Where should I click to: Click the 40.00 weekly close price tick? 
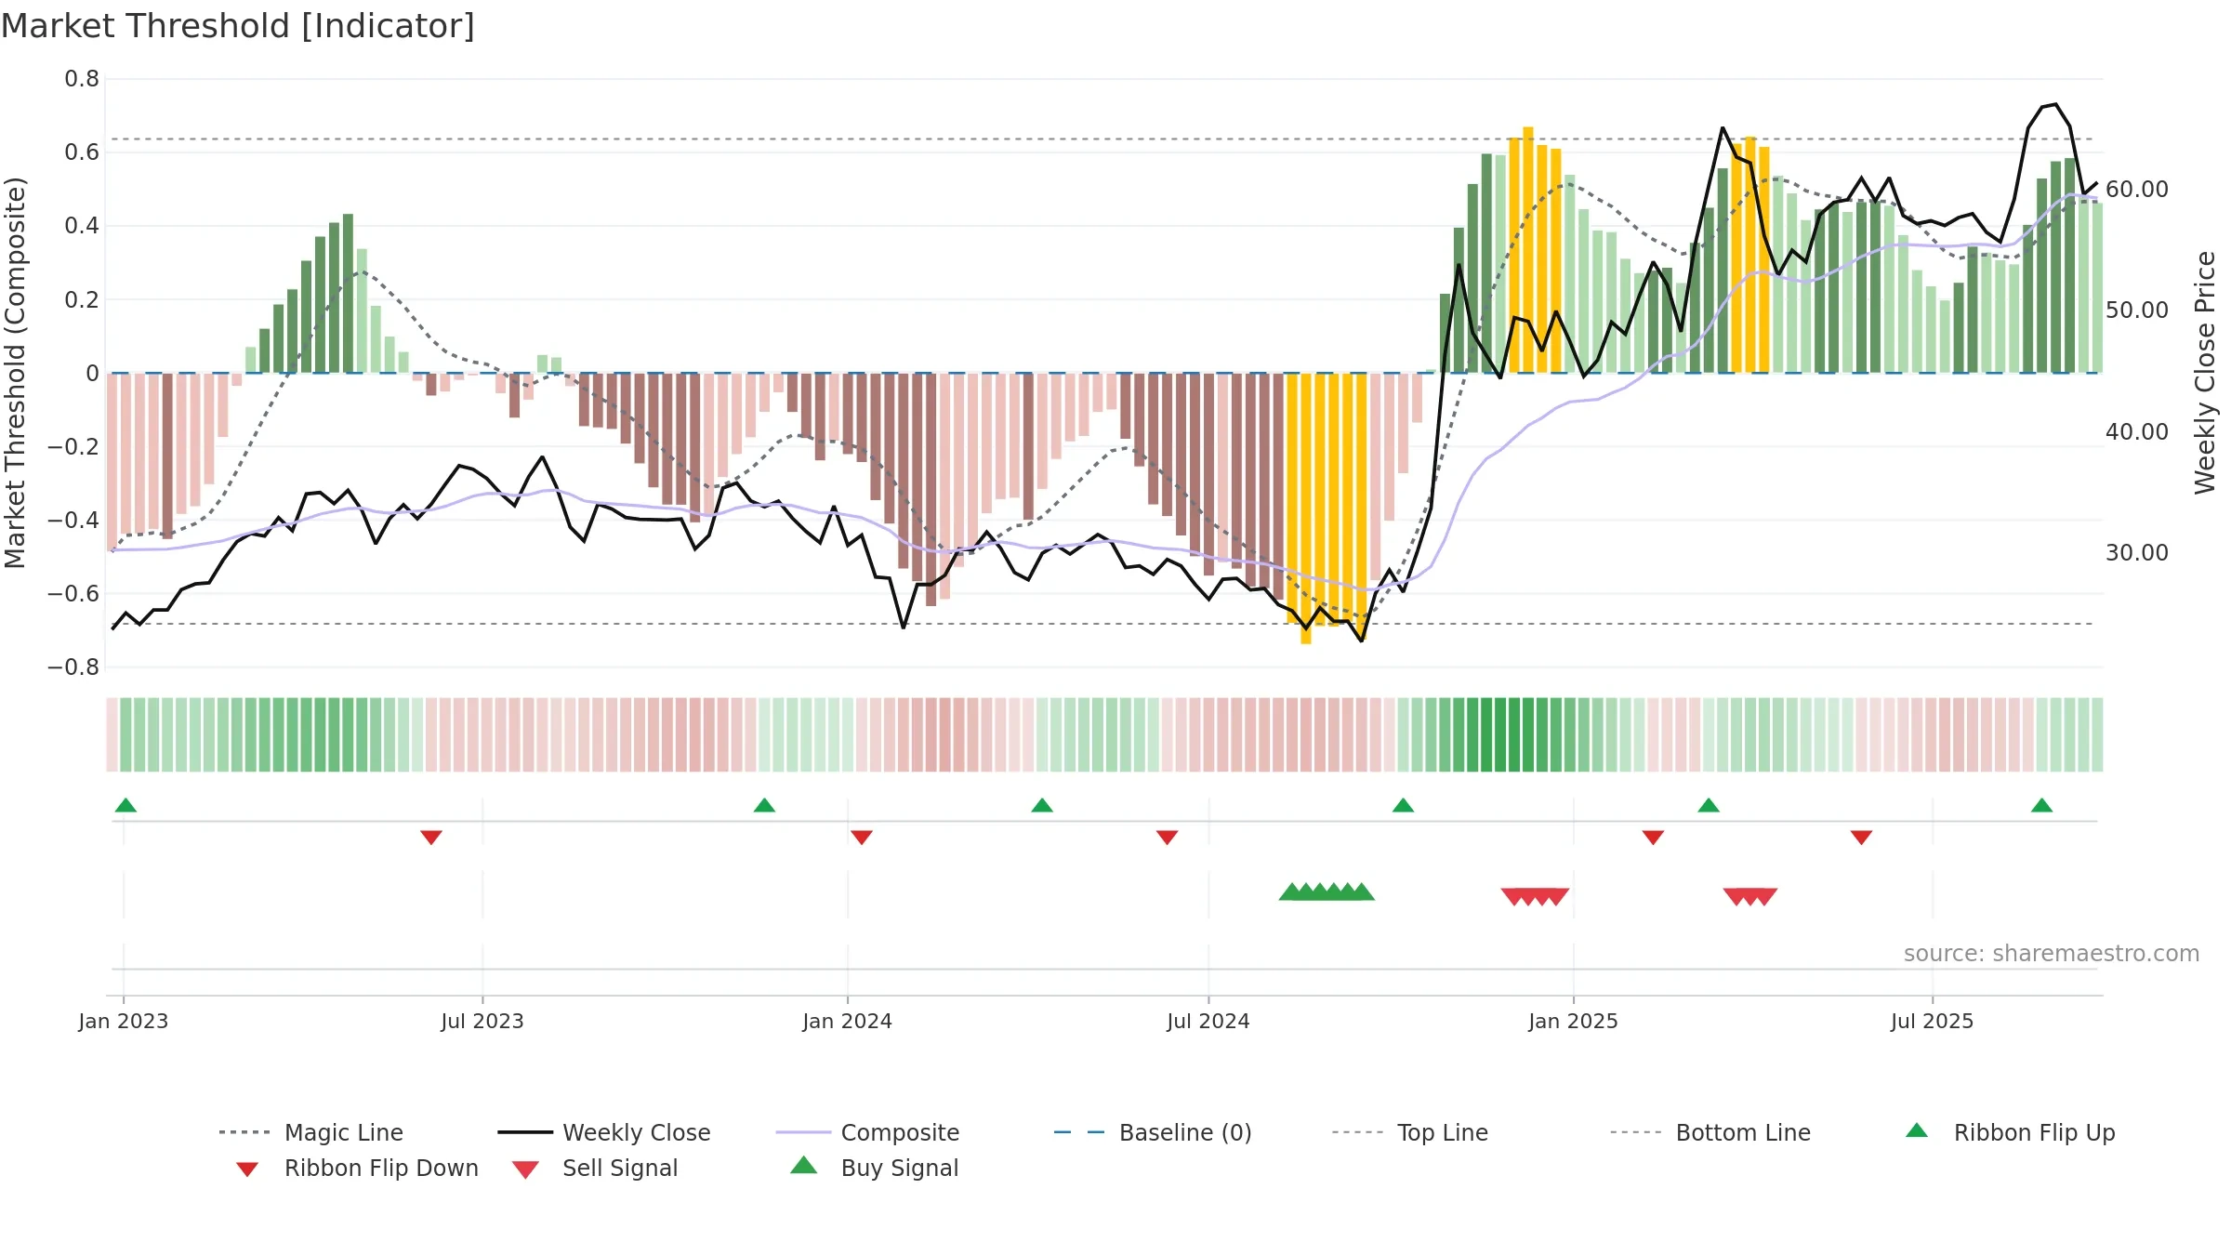click(2136, 432)
